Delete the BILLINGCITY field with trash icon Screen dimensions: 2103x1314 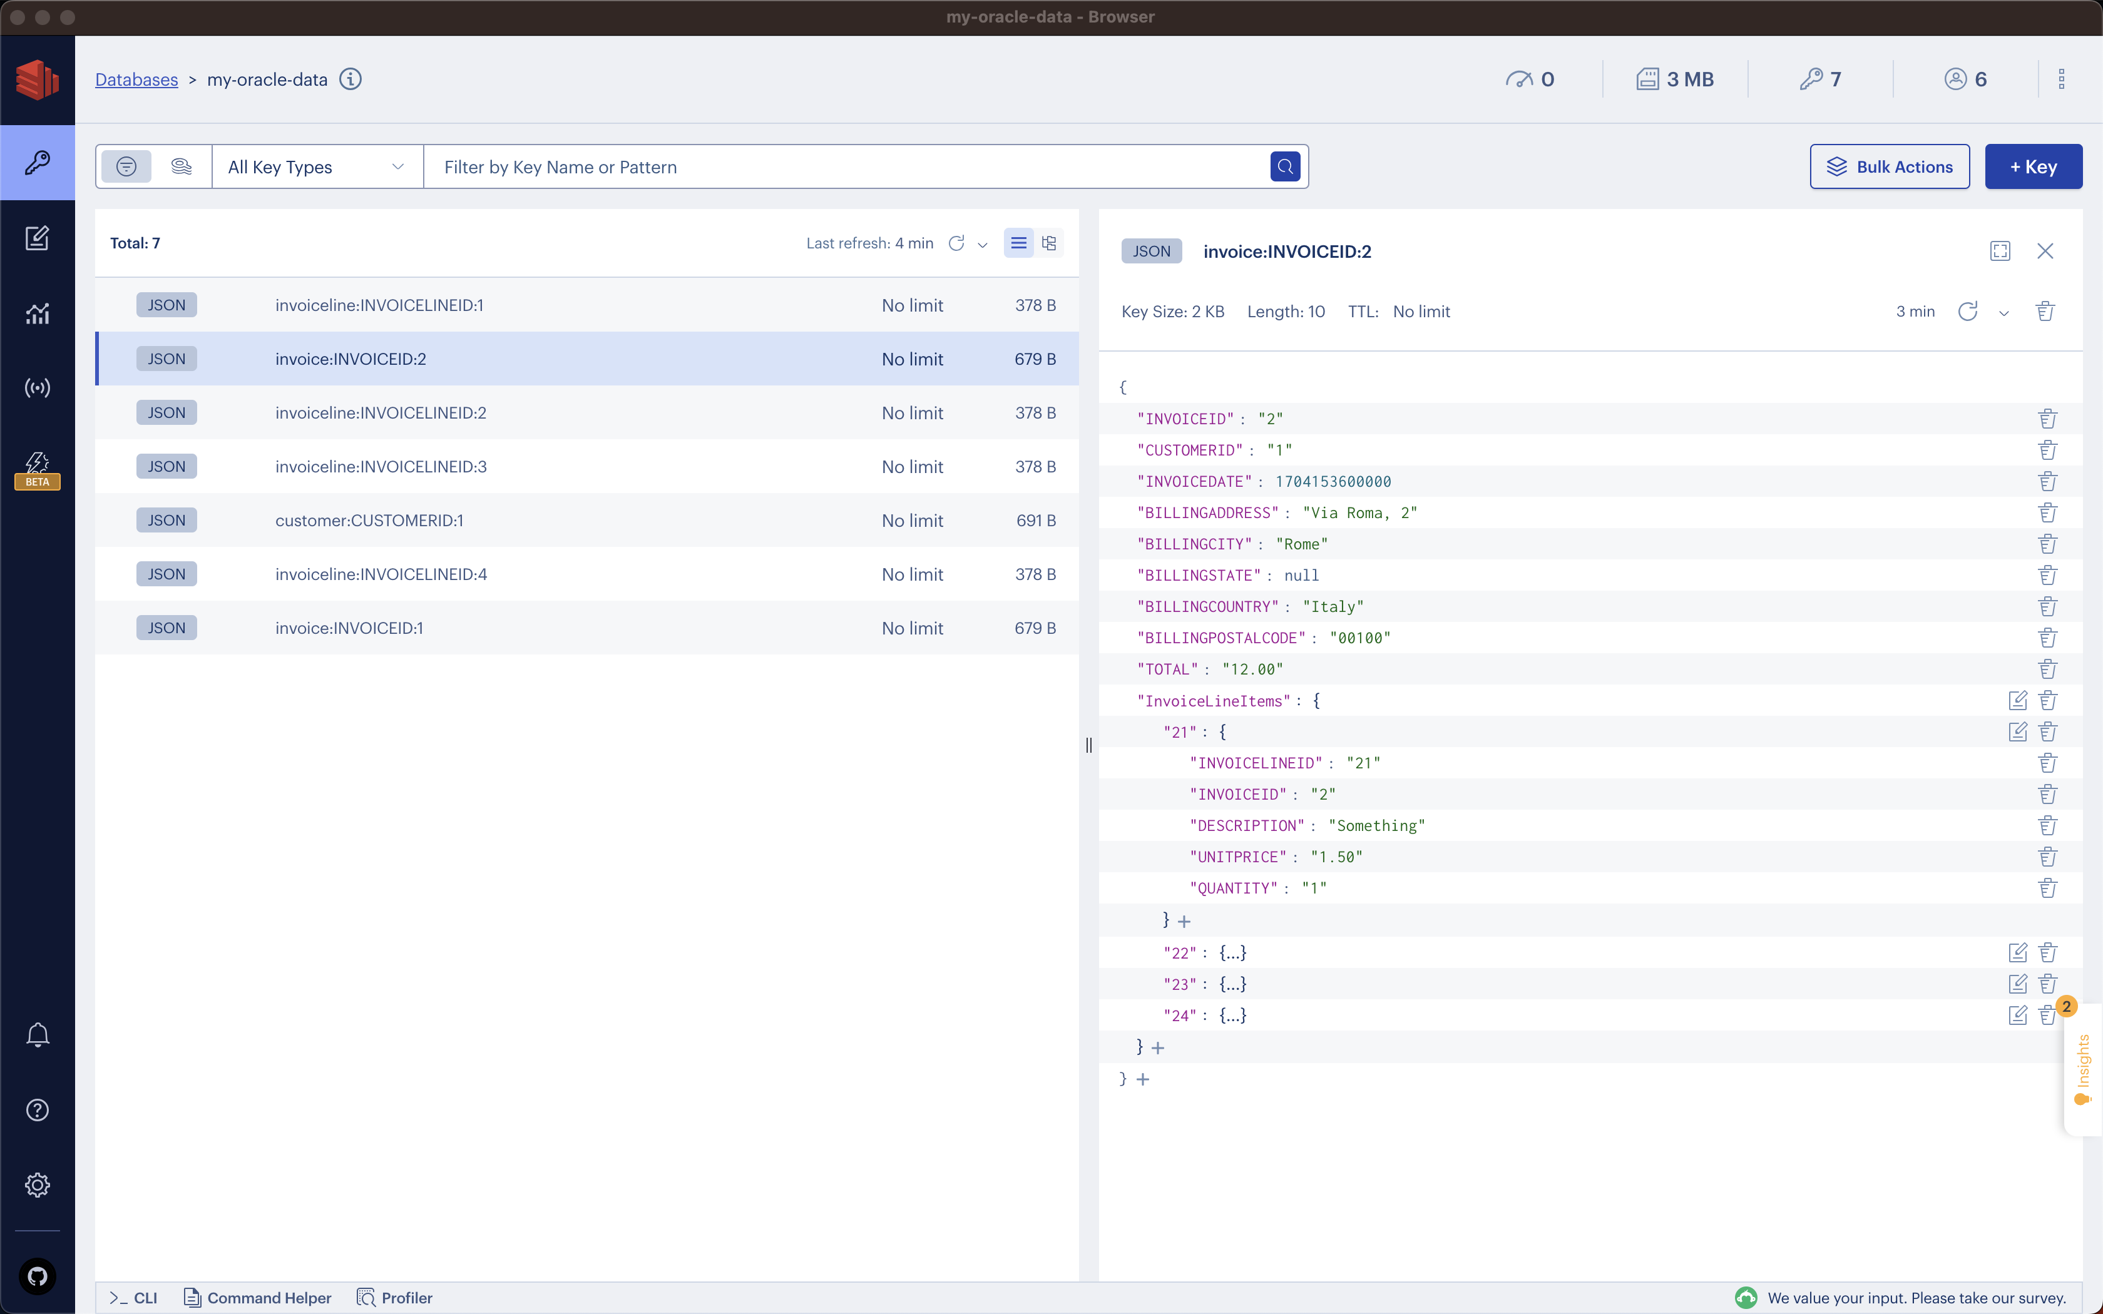[x=2047, y=544]
